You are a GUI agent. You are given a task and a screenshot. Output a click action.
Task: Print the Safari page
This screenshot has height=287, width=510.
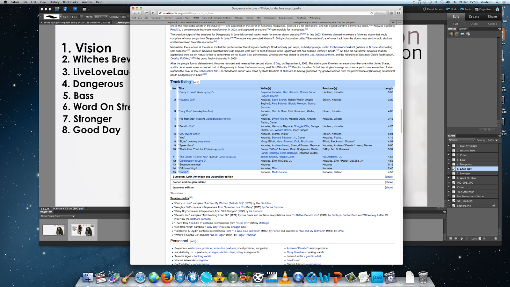pos(391,13)
